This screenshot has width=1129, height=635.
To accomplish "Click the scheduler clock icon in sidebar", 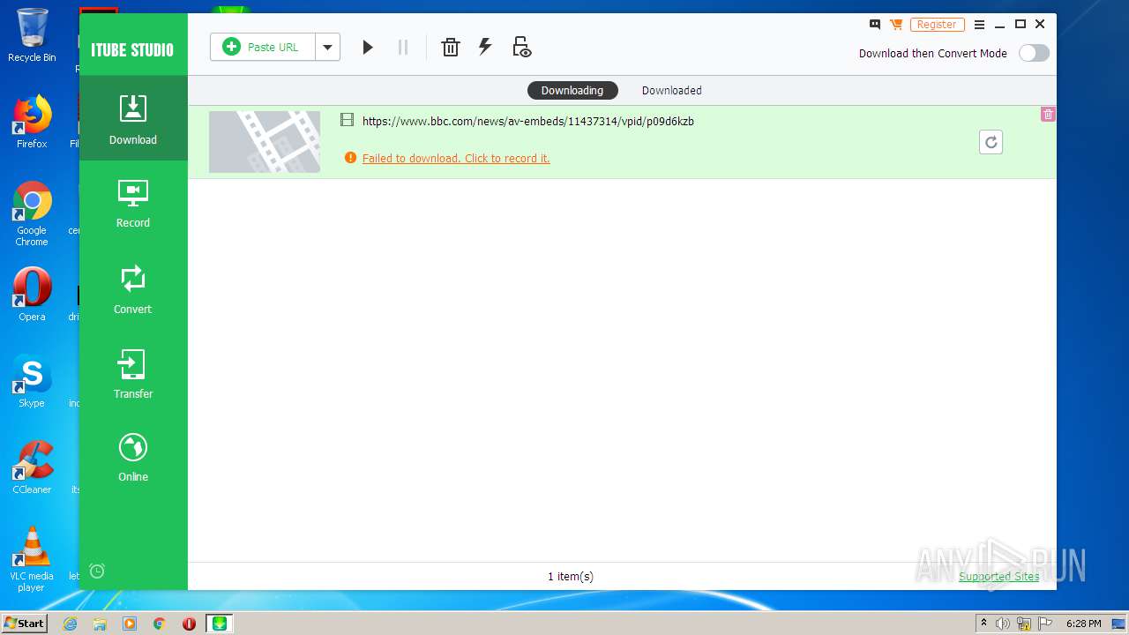I will point(97,571).
